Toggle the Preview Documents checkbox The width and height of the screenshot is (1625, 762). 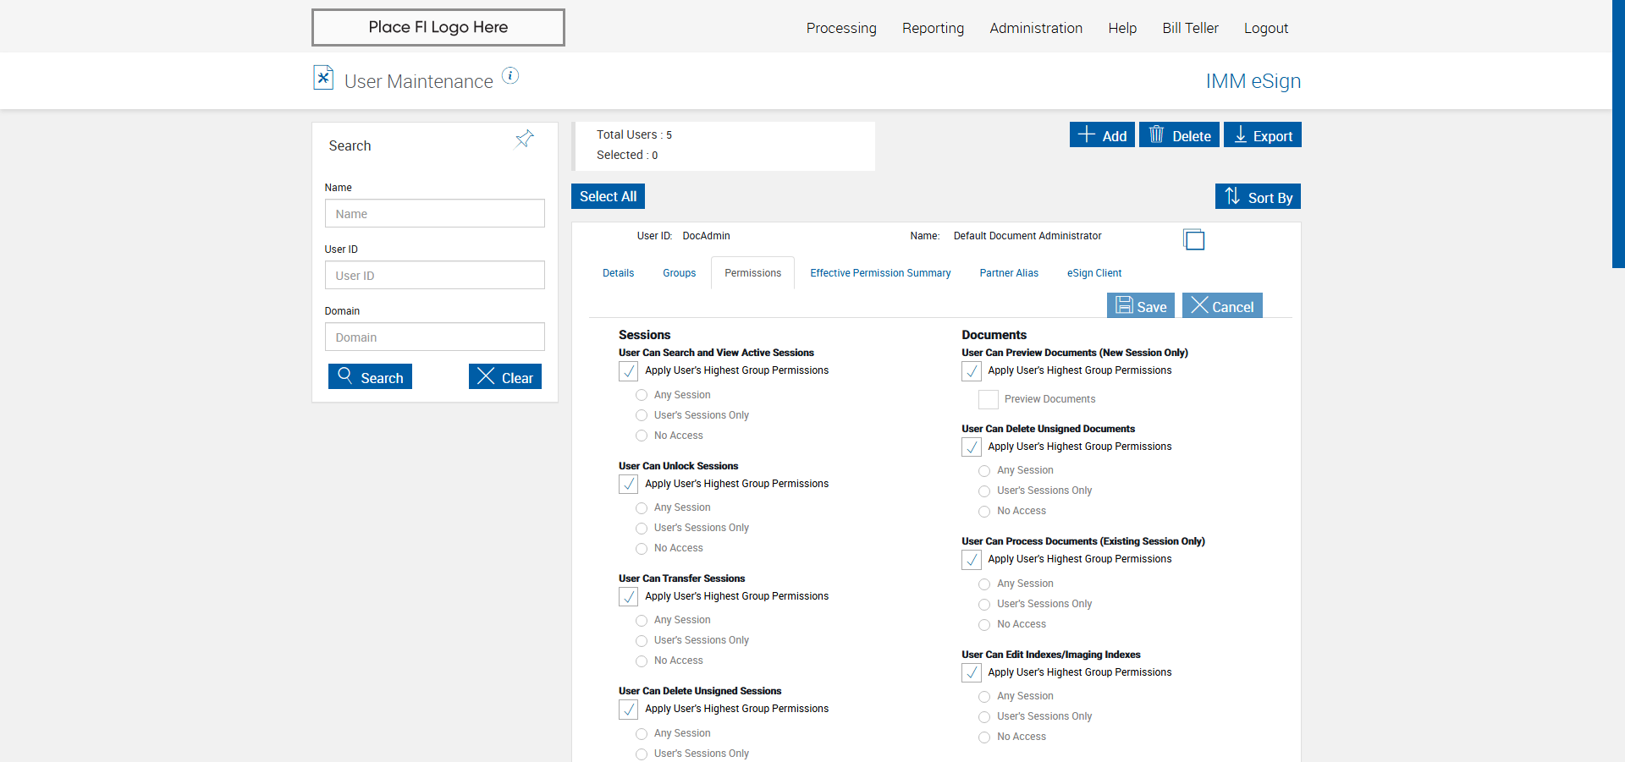pyautogui.click(x=989, y=399)
